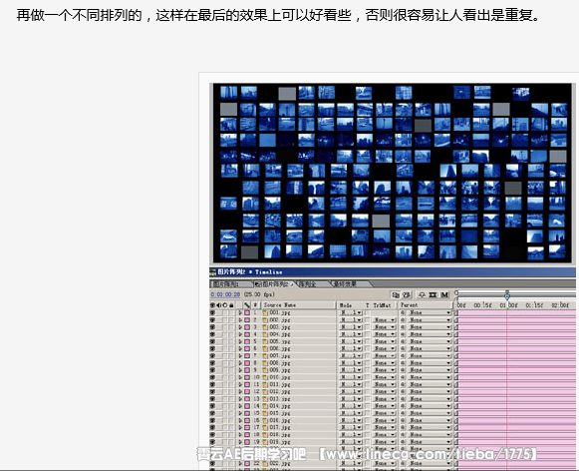579x471 pixels.
Task: Expand layer 009.jpg properties triangle
Action: (x=240, y=370)
